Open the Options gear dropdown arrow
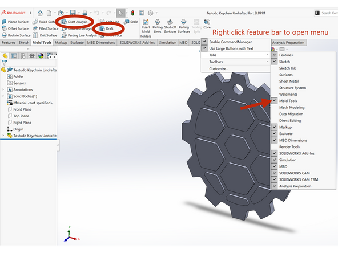Image resolution: width=338 pixels, height=253 pixels. (x=156, y=13)
